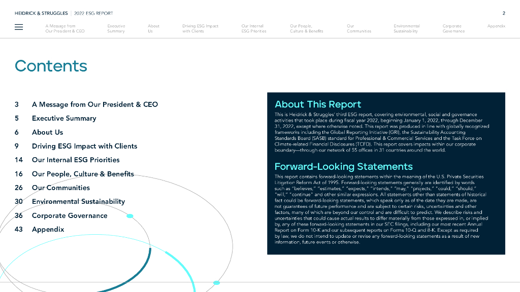Open Executive Summary contents entry
The image size is (520, 292).
point(64,119)
